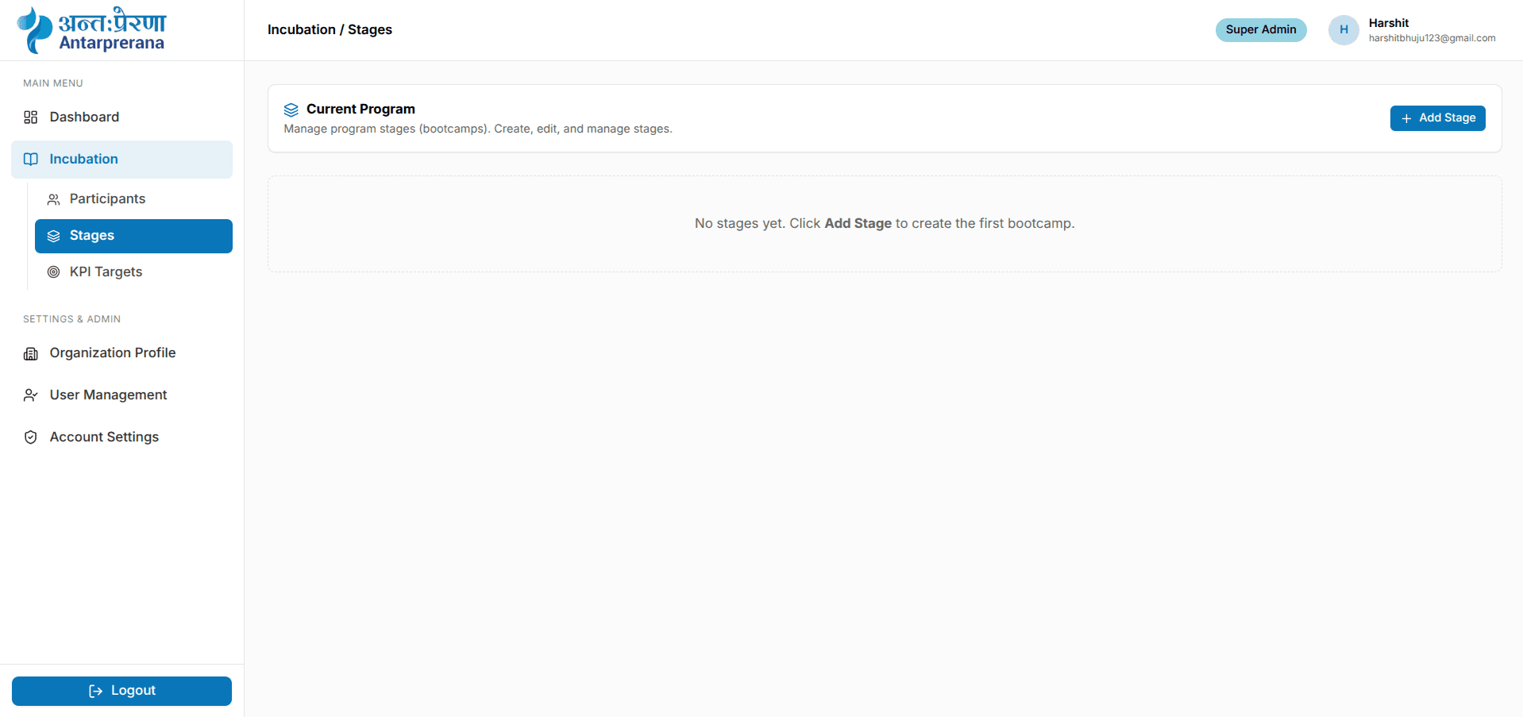Open the Dashboard menu label
Viewport: 1523px width, 717px height.
pos(84,118)
